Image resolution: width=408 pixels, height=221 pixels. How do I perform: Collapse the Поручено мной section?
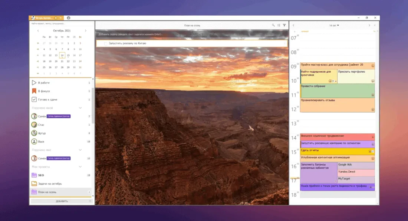80,108
